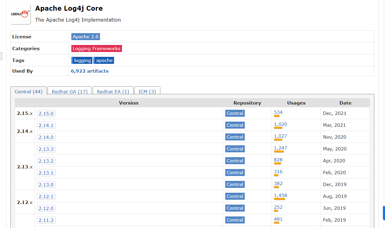Open version 2.11.2
The height and width of the screenshot is (228, 385).
point(46,220)
